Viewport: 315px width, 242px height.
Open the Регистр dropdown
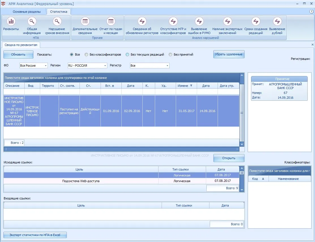(x=150, y=66)
